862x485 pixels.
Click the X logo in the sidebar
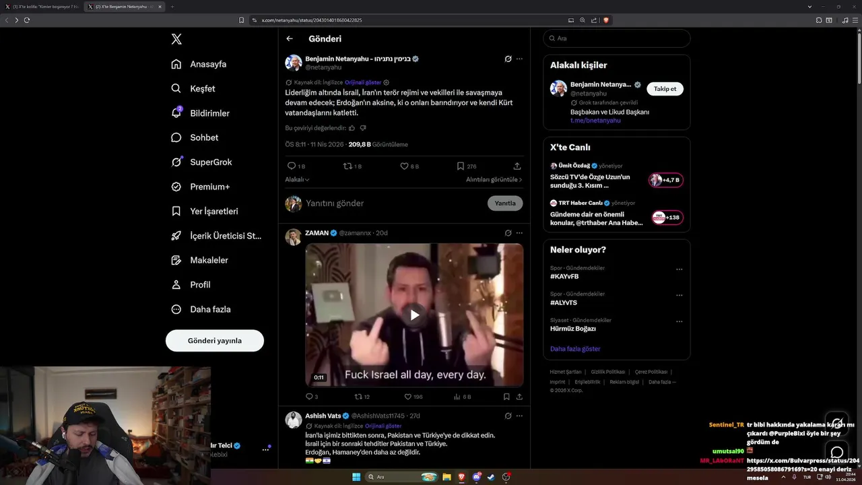[176, 39]
